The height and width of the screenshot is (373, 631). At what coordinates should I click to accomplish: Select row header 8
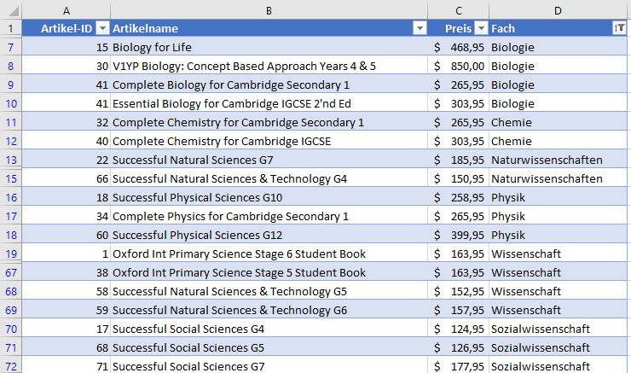(x=11, y=66)
